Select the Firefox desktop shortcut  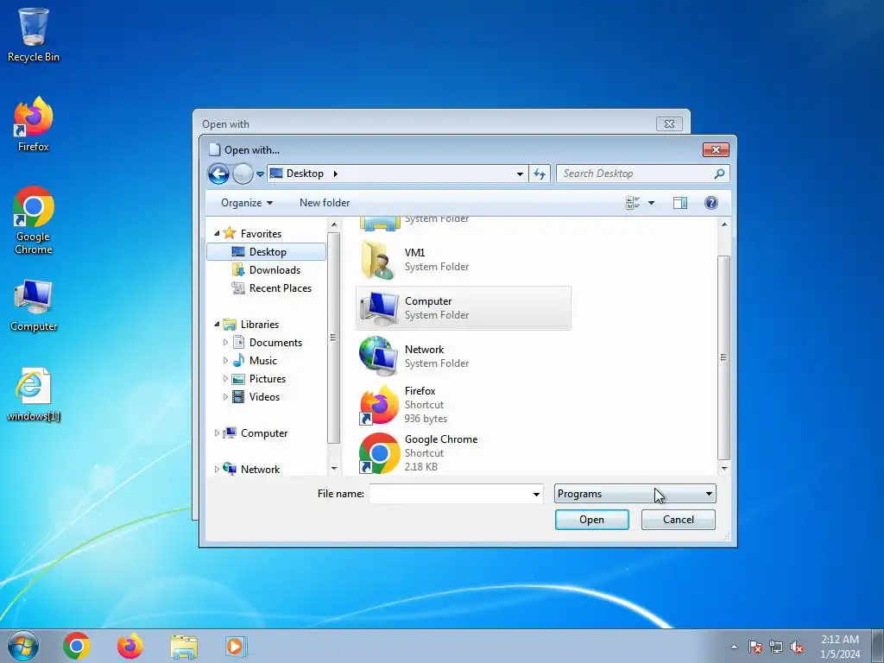(x=34, y=124)
